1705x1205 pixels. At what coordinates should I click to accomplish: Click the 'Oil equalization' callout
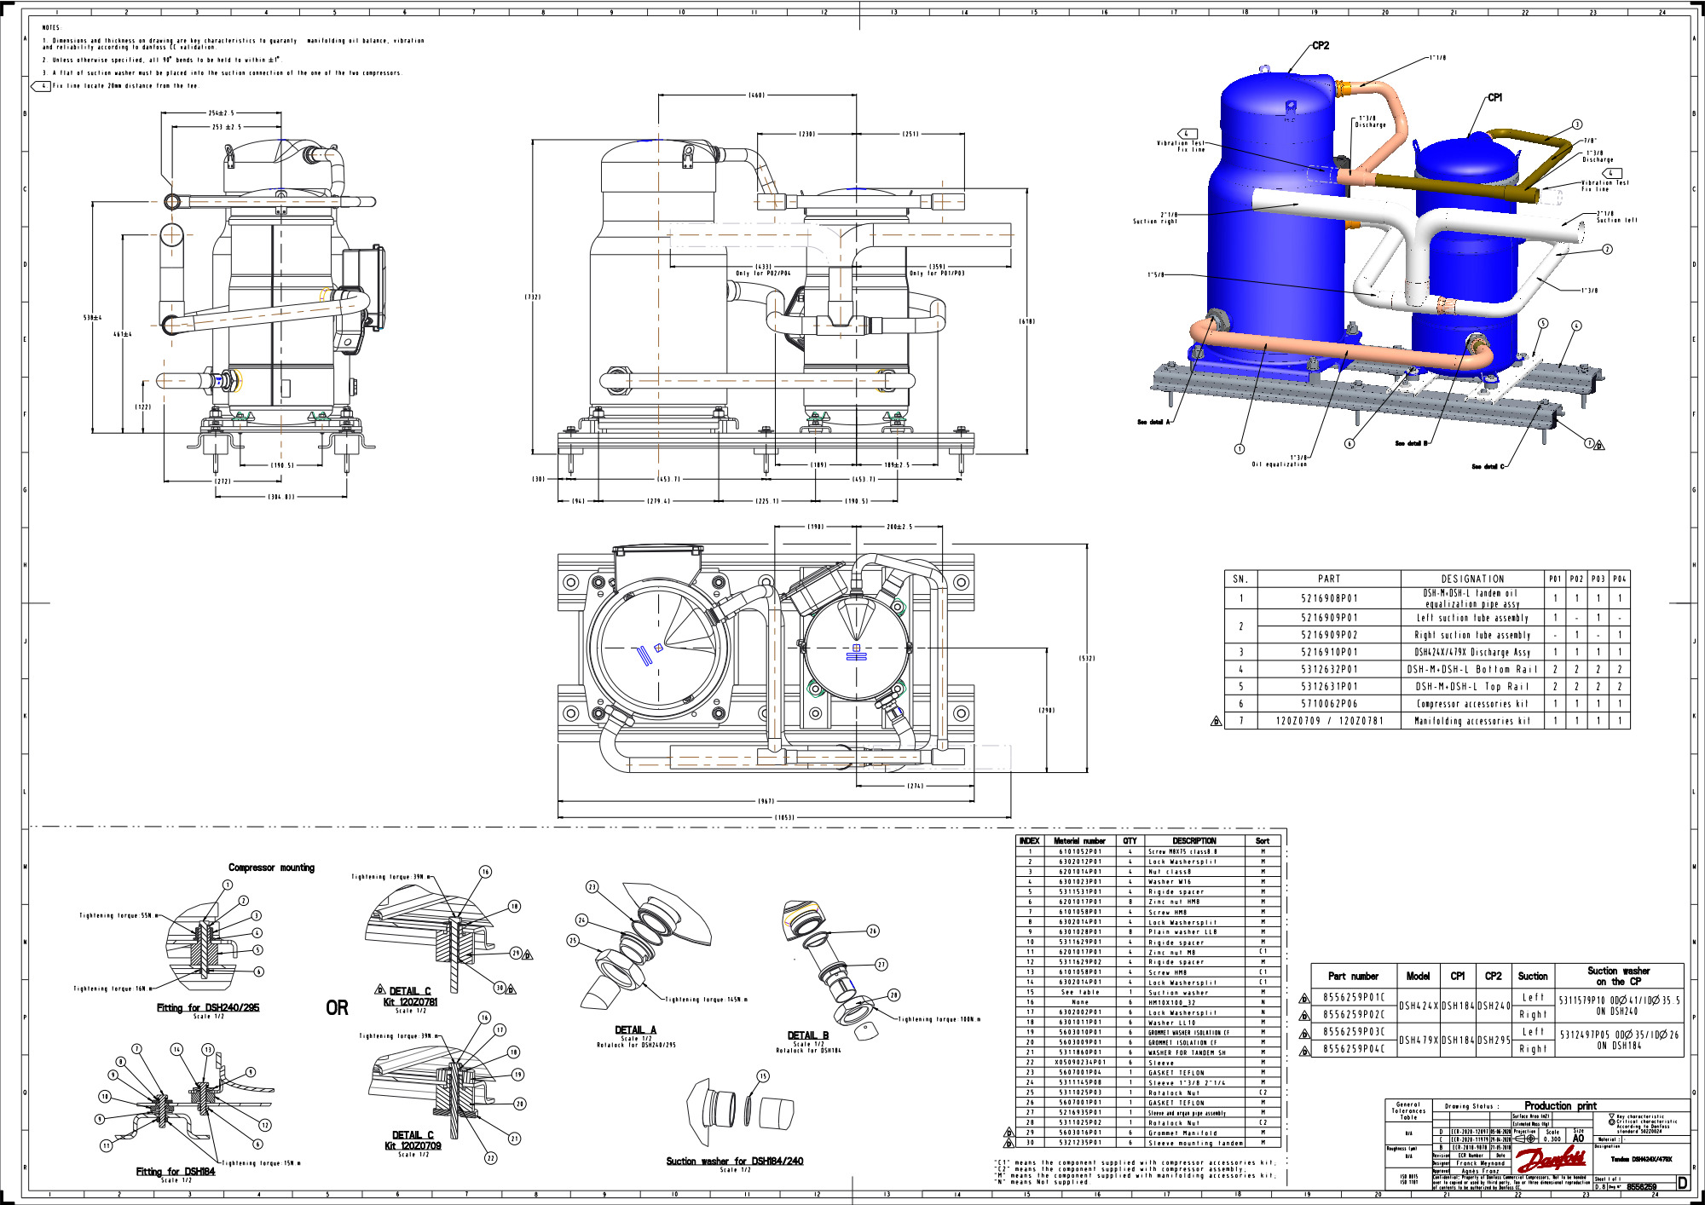tap(1279, 464)
